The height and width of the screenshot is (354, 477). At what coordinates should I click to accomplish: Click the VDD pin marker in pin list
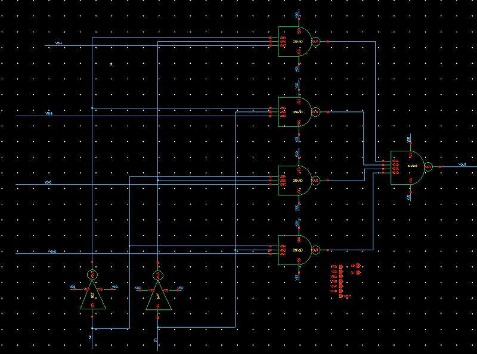coord(340,266)
